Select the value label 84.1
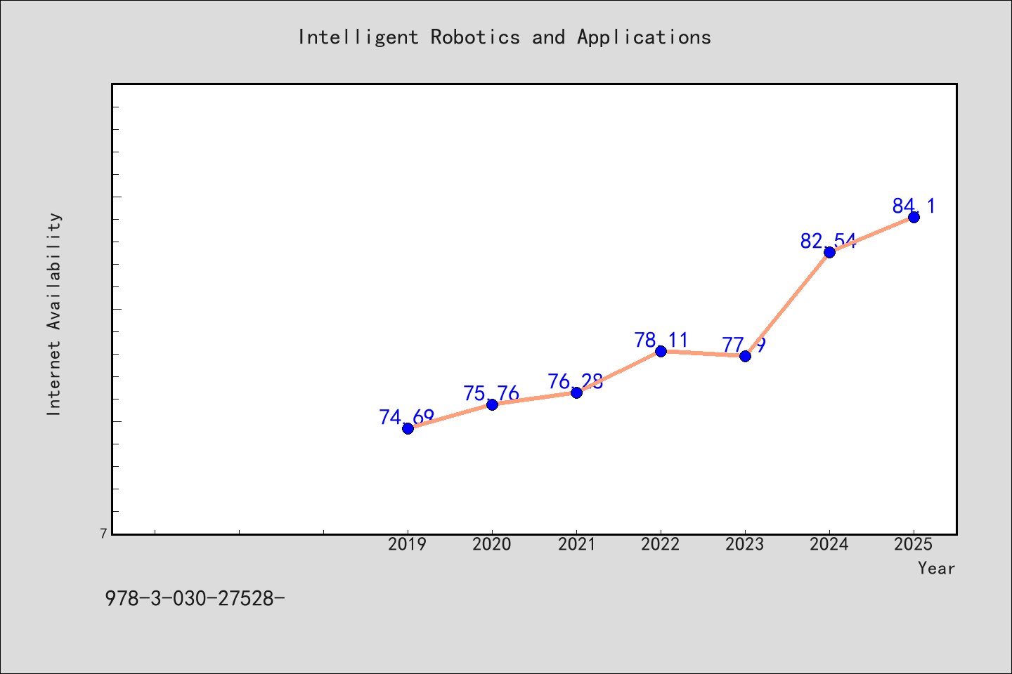The image size is (1012, 674). (x=914, y=206)
